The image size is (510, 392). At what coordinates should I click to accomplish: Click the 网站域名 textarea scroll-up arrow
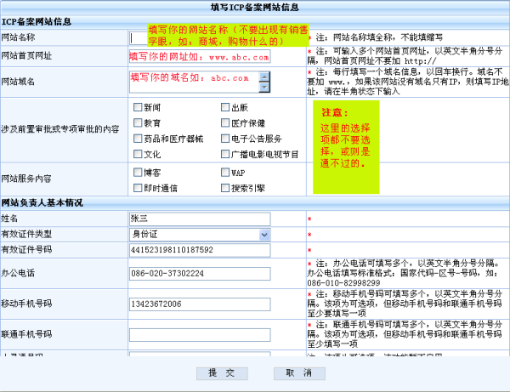tap(264, 77)
